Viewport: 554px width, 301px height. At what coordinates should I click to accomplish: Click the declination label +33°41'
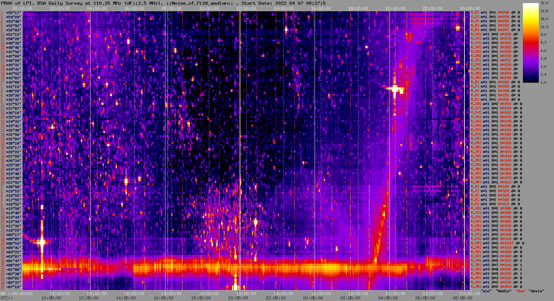[x=13, y=126]
